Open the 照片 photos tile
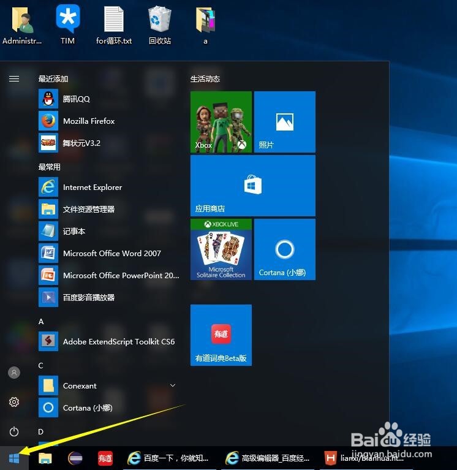 click(x=285, y=122)
